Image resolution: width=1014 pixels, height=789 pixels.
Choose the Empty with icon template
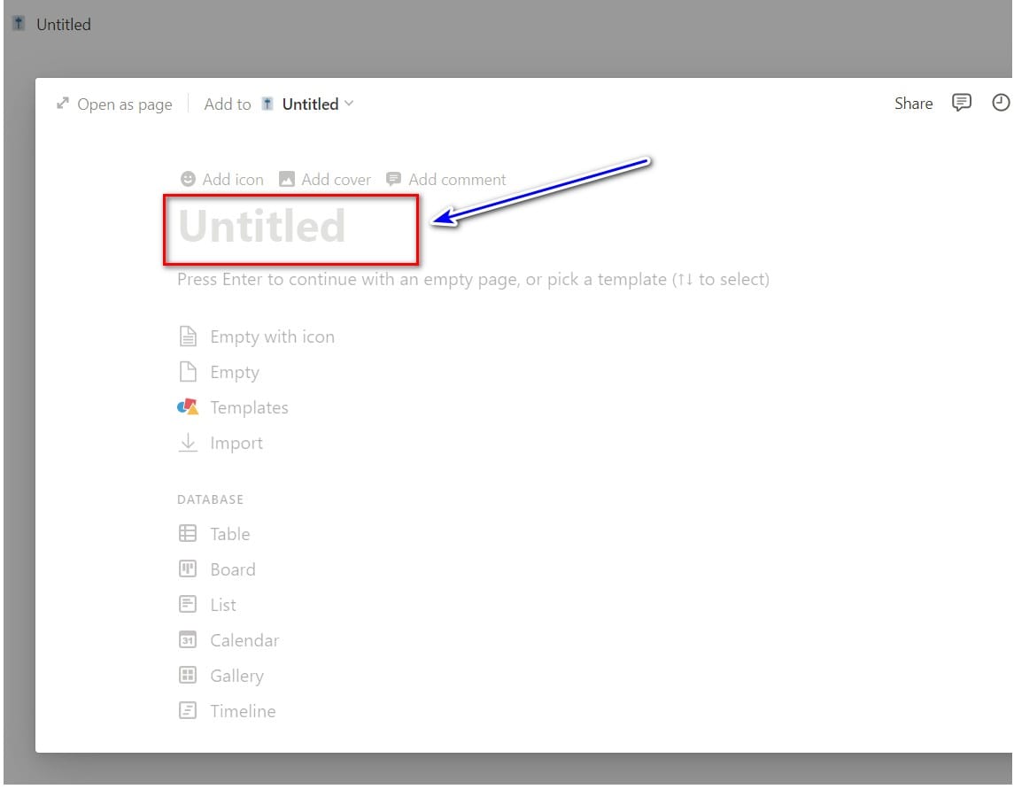coord(256,336)
